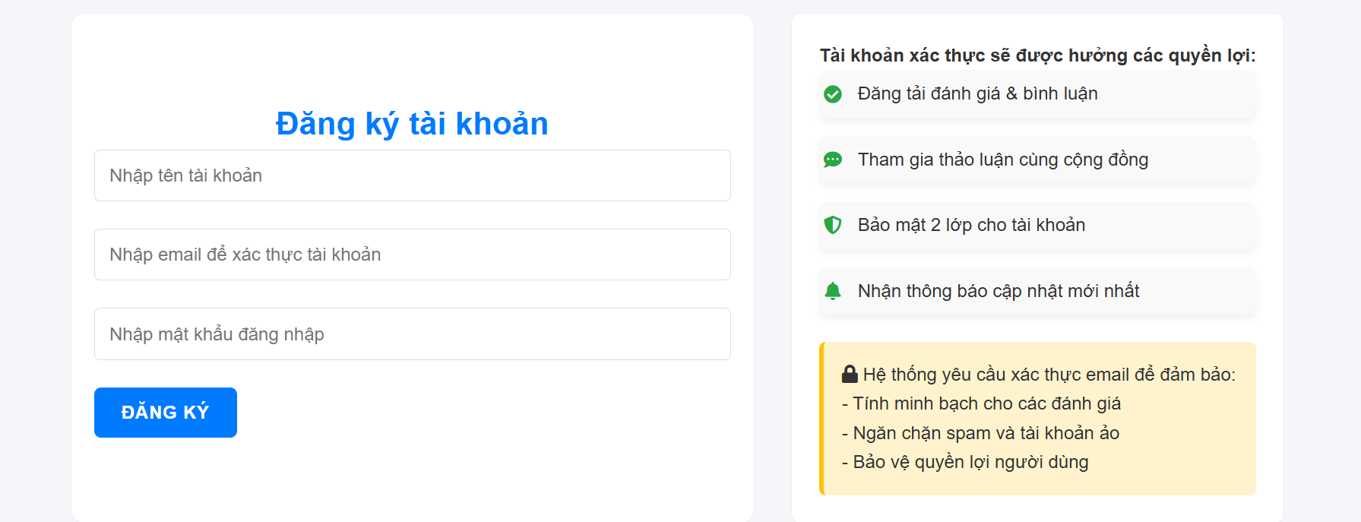
Task: Submit the form with ĐĂNG KÝ button
Action: (x=166, y=413)
